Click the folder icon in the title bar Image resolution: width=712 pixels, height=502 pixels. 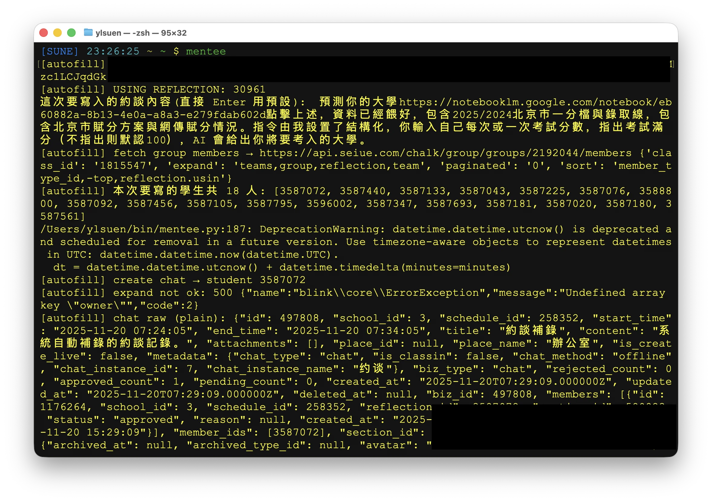[89, 33]
